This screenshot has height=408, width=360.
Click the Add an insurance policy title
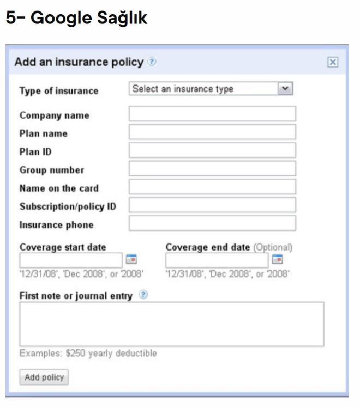pyautogui.click(x=79, y=62)
